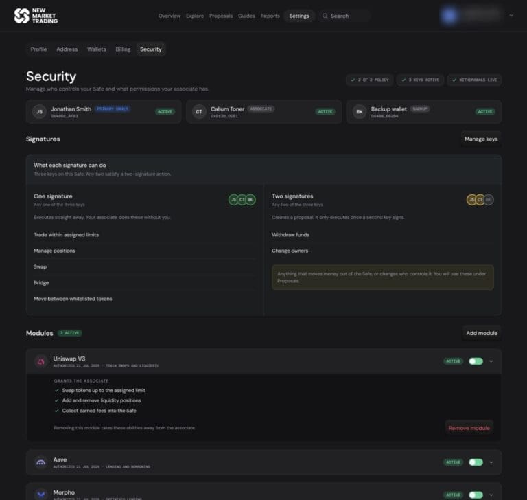
Task: Open the account dropdown chevron in the header
Action: pyautogui.click(x=511, y=16)
